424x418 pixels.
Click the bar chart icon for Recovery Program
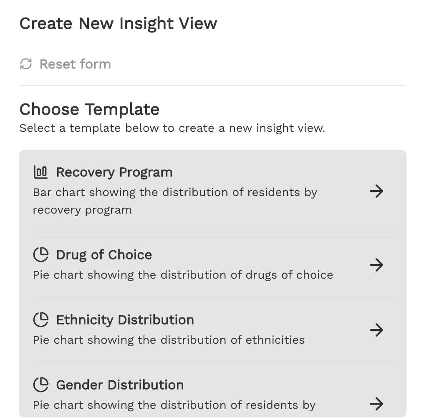point(40,172)
